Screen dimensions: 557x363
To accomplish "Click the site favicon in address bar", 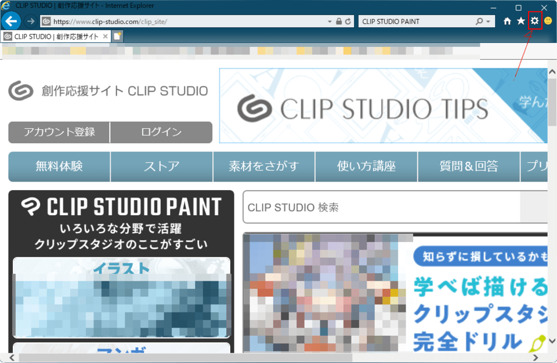I will point(46,21).
